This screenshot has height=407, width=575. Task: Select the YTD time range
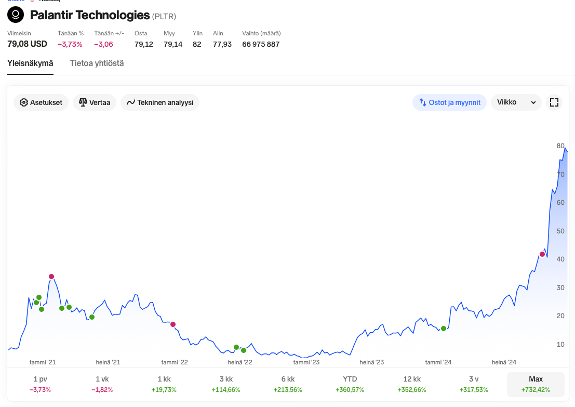(350, 384)
